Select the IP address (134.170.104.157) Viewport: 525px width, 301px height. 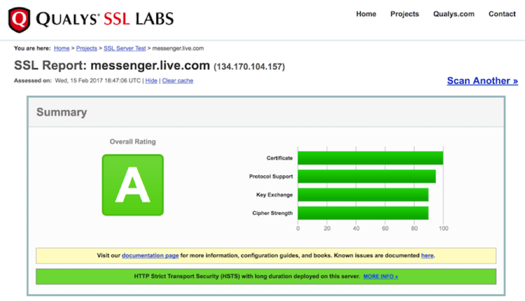(250, 67)
